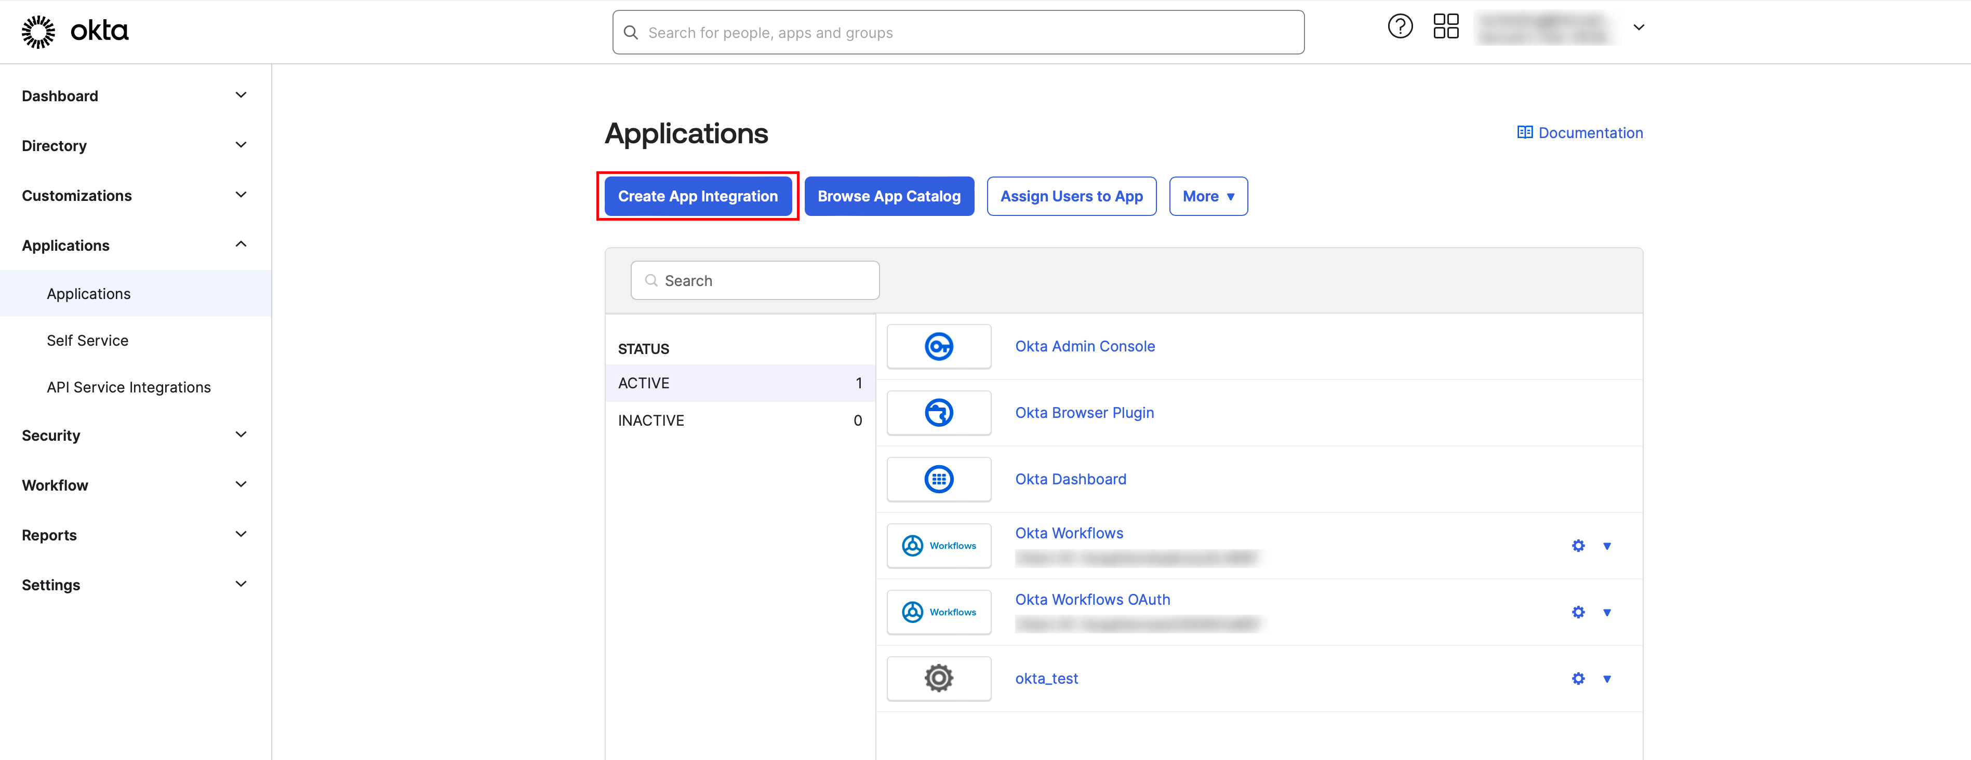
Task: Click the applications list Search field
Action: (x=754, y=281)
